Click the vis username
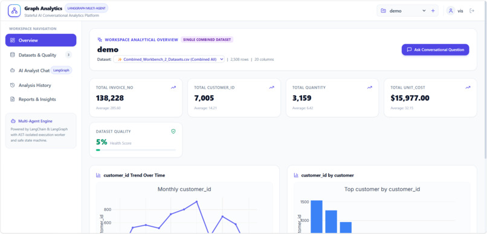 click(x=460, y=11)
